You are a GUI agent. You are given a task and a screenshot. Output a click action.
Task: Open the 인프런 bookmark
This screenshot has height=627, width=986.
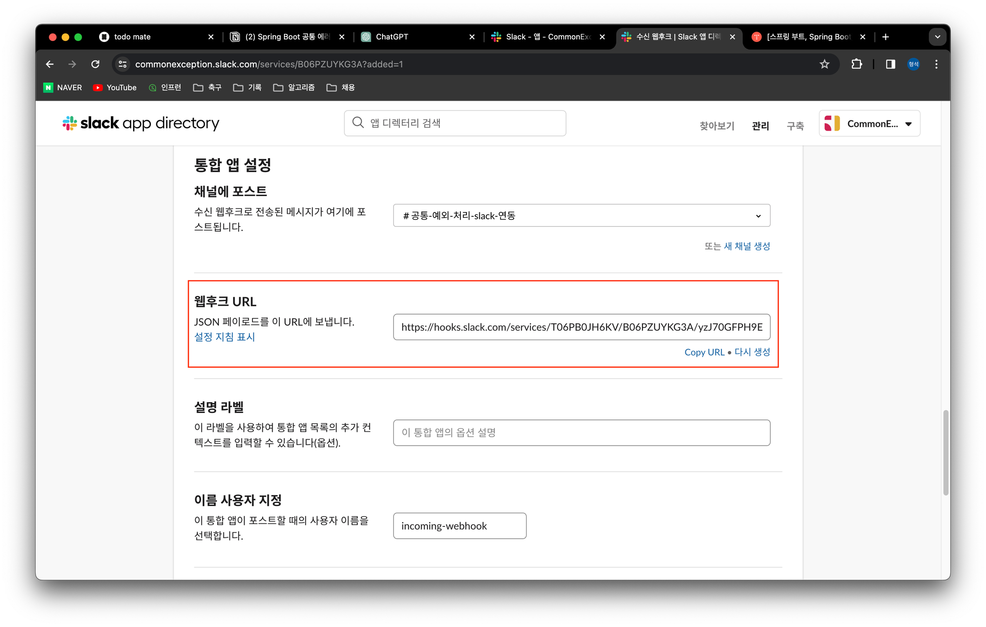(x=165, y=88)
